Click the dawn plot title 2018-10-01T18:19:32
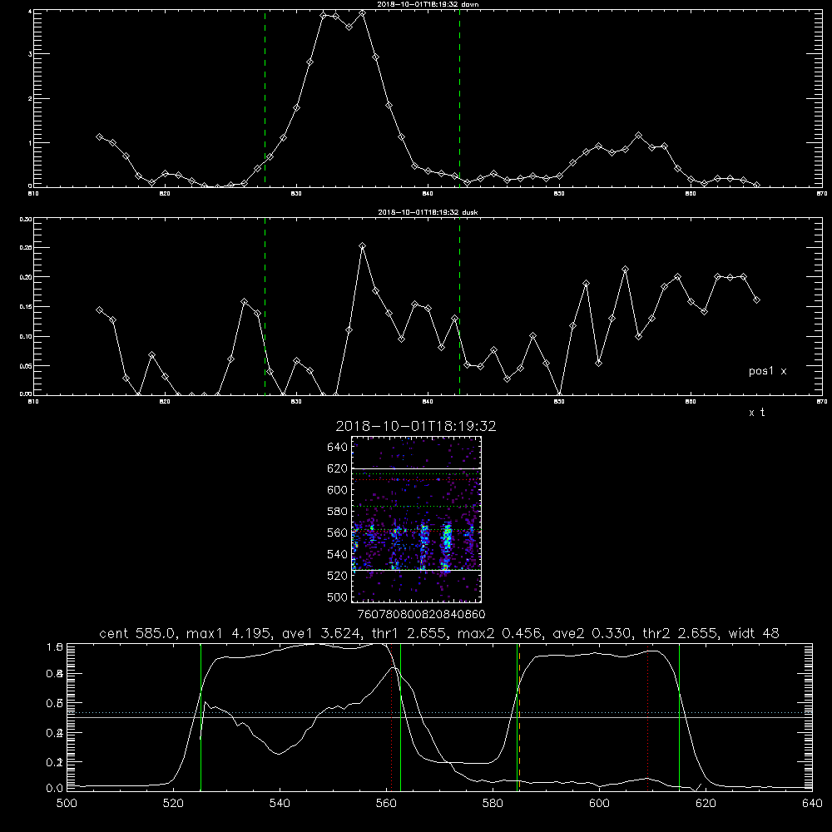832x832 pixels. point(428,3)
